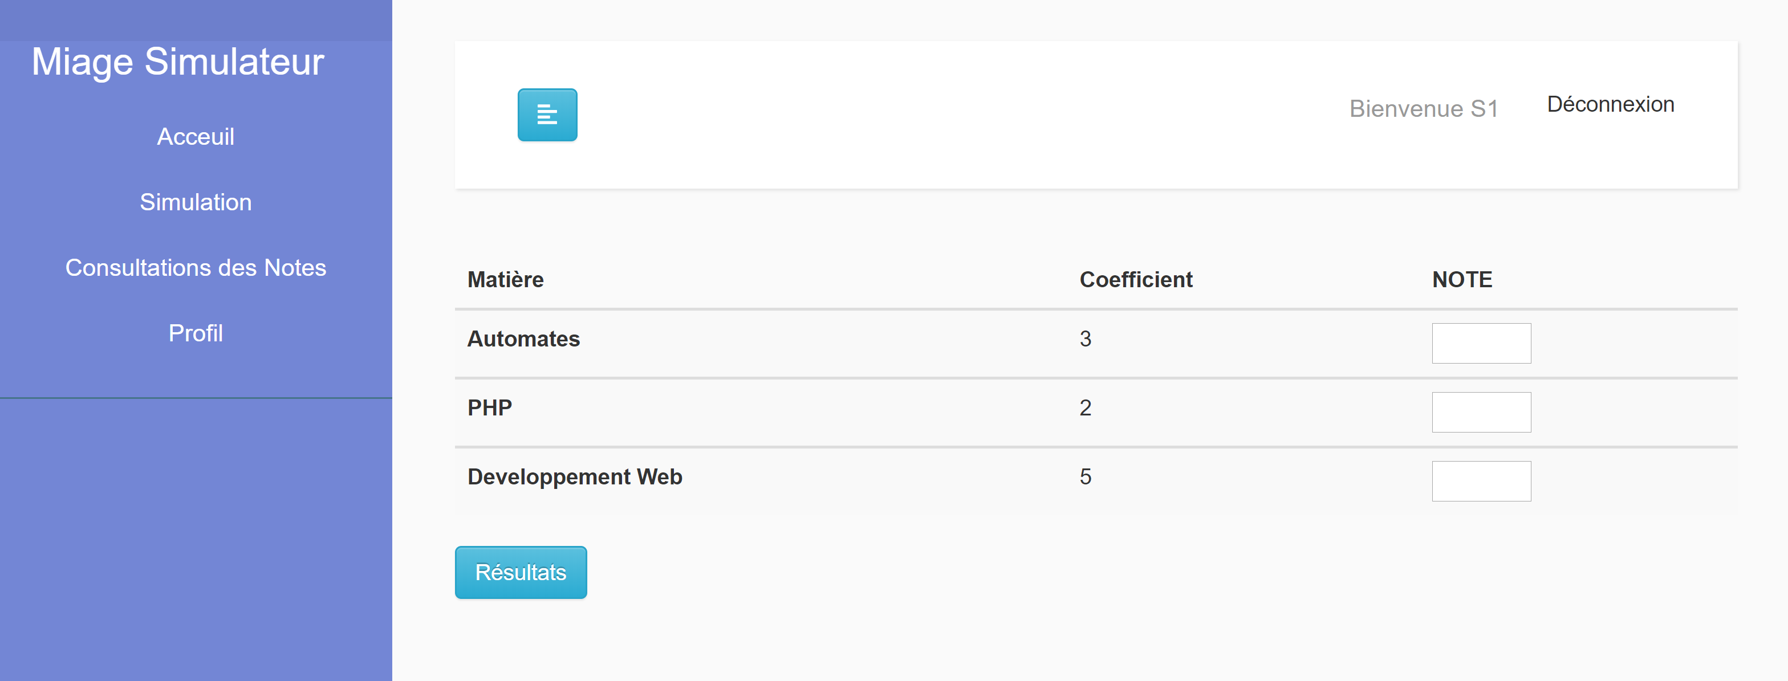Go to Consultations des Notes

point(196,267)
